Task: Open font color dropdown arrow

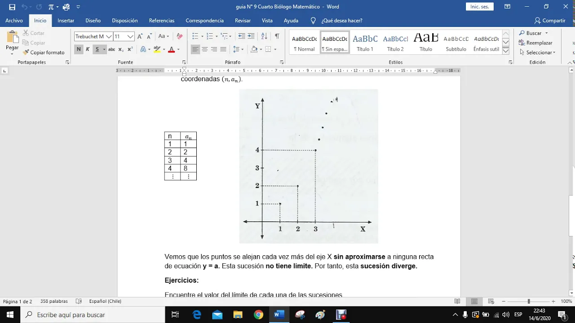Action: [178, 49]
